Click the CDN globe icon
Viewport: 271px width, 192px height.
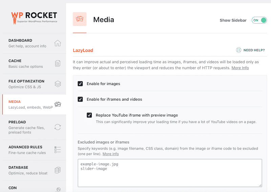click(59, 189)
